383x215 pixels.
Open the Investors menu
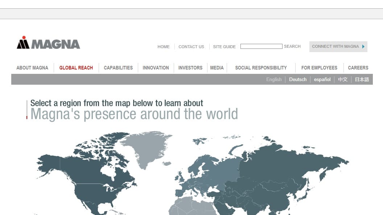[x=190, y=68]
